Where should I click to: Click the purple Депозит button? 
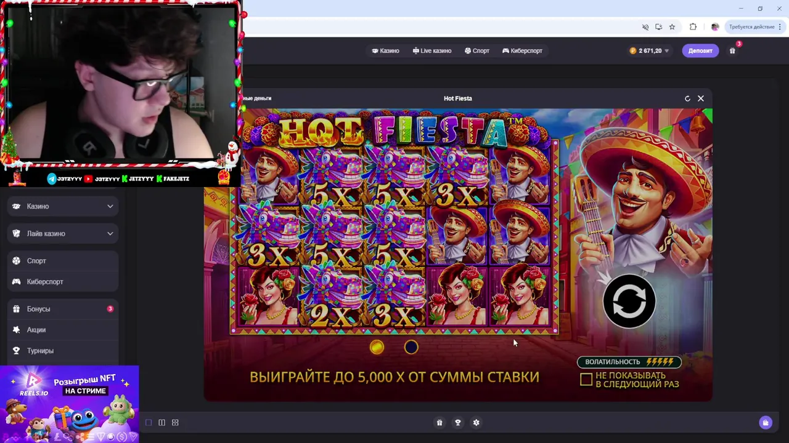coord(700,51)
